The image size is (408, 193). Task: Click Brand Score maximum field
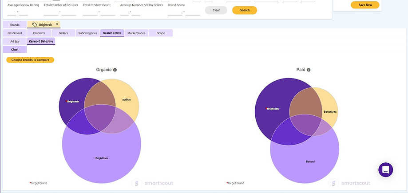[193, 12]
